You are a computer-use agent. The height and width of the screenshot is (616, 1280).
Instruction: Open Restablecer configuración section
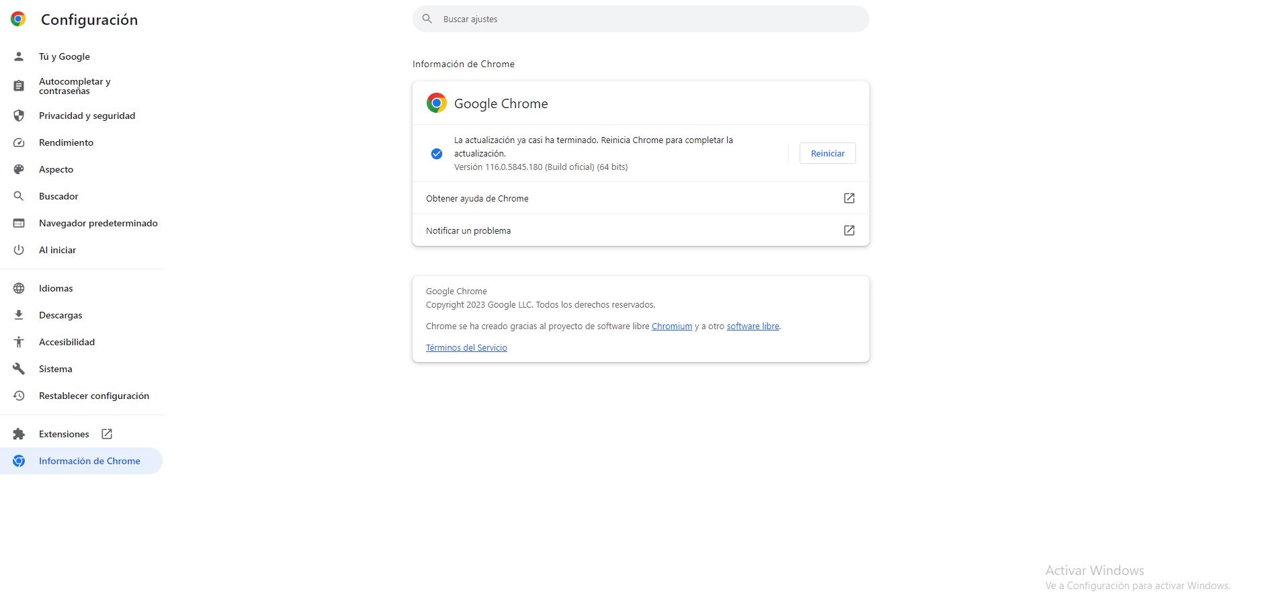pyautogui.click(x=94, y=396)
